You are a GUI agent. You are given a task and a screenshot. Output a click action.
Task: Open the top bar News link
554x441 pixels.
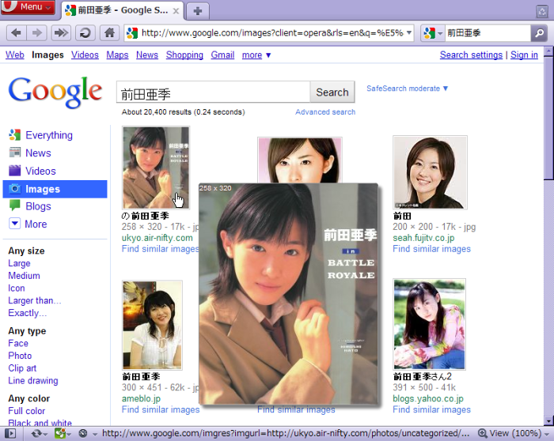click(147, 55)
